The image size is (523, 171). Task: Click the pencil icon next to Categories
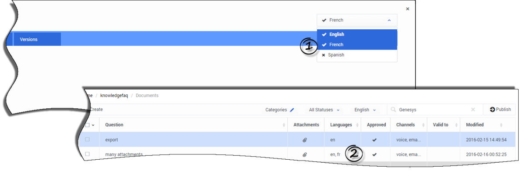click(x=292, y=110)
